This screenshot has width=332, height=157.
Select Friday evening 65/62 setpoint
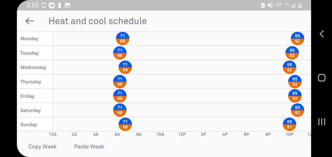[295, 96]
